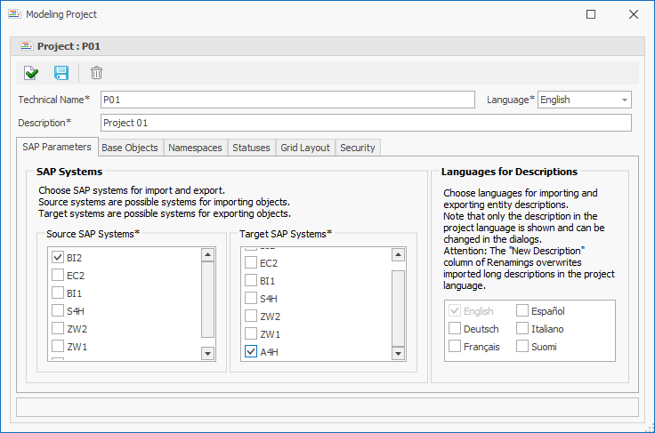655x433 pixels.
Task: Open the Namespaces tab
Action: click(x=195, y=148)
